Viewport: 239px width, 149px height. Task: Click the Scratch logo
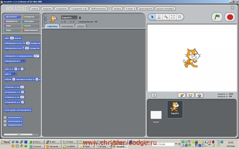[16, 9]
